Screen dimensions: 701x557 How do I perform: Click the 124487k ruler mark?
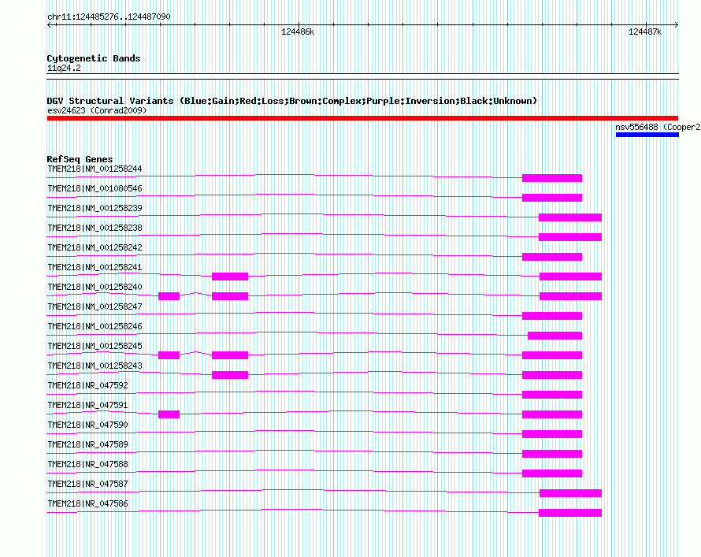[x=644, y=32]
